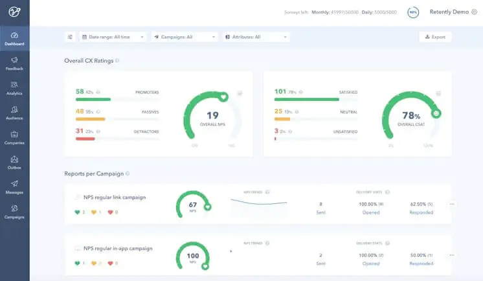The image size is (483, 281).
Task: Click the info icon next to detractors 31
Action: (98, 131)
